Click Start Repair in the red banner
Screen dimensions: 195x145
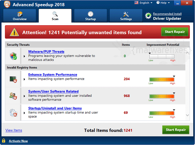coord(175,32)
